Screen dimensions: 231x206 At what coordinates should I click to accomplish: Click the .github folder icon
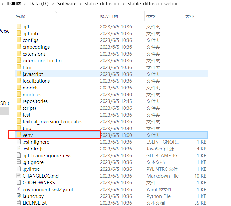tap(19, 33)
